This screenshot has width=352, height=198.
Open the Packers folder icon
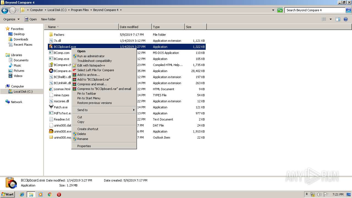(x=51, y=35)
